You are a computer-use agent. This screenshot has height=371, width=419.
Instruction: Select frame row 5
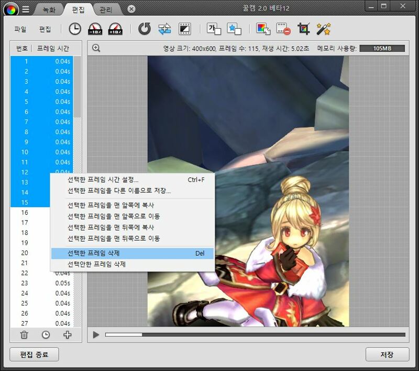point(42,102)
